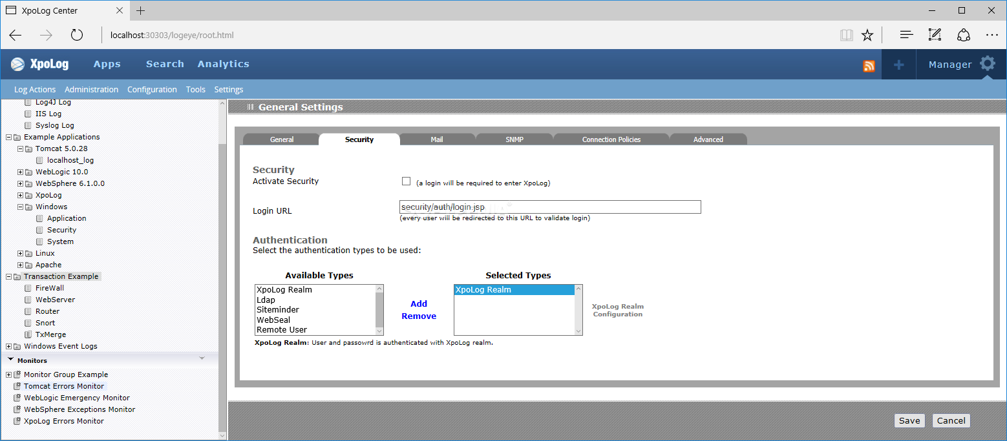Open the browser hub icon
Viewport: 1007px width, 441px height.
(907, 35)
